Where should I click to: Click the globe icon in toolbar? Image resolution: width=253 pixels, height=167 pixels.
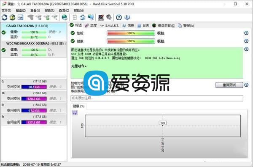[x=65, y=17]
